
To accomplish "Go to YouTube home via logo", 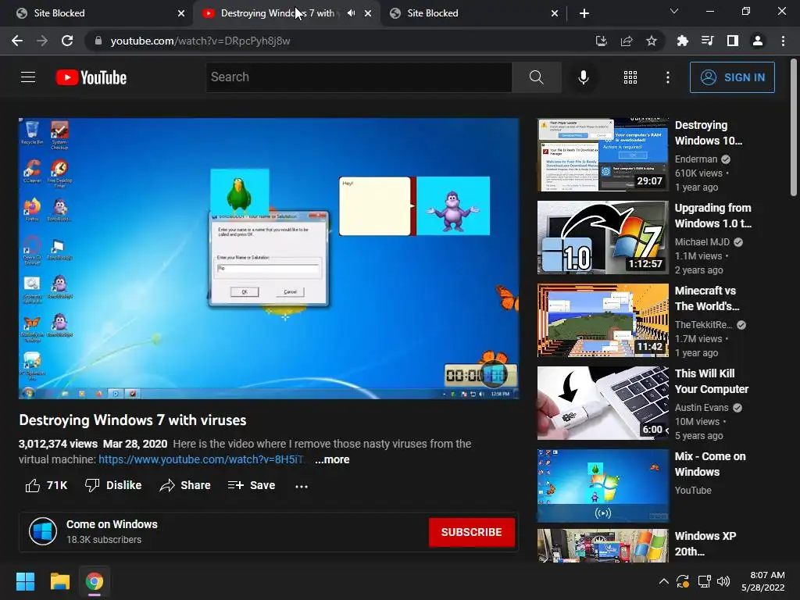I will (x=91, y=77).
